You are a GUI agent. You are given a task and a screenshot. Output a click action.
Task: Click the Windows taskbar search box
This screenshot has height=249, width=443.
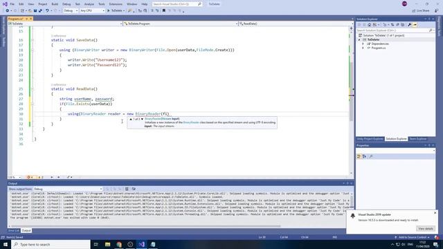pyautogui.click(x=51, y=244)
